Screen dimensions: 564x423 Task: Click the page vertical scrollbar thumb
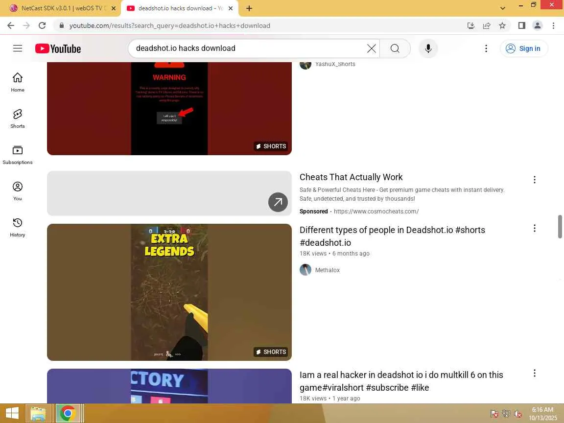560,227
